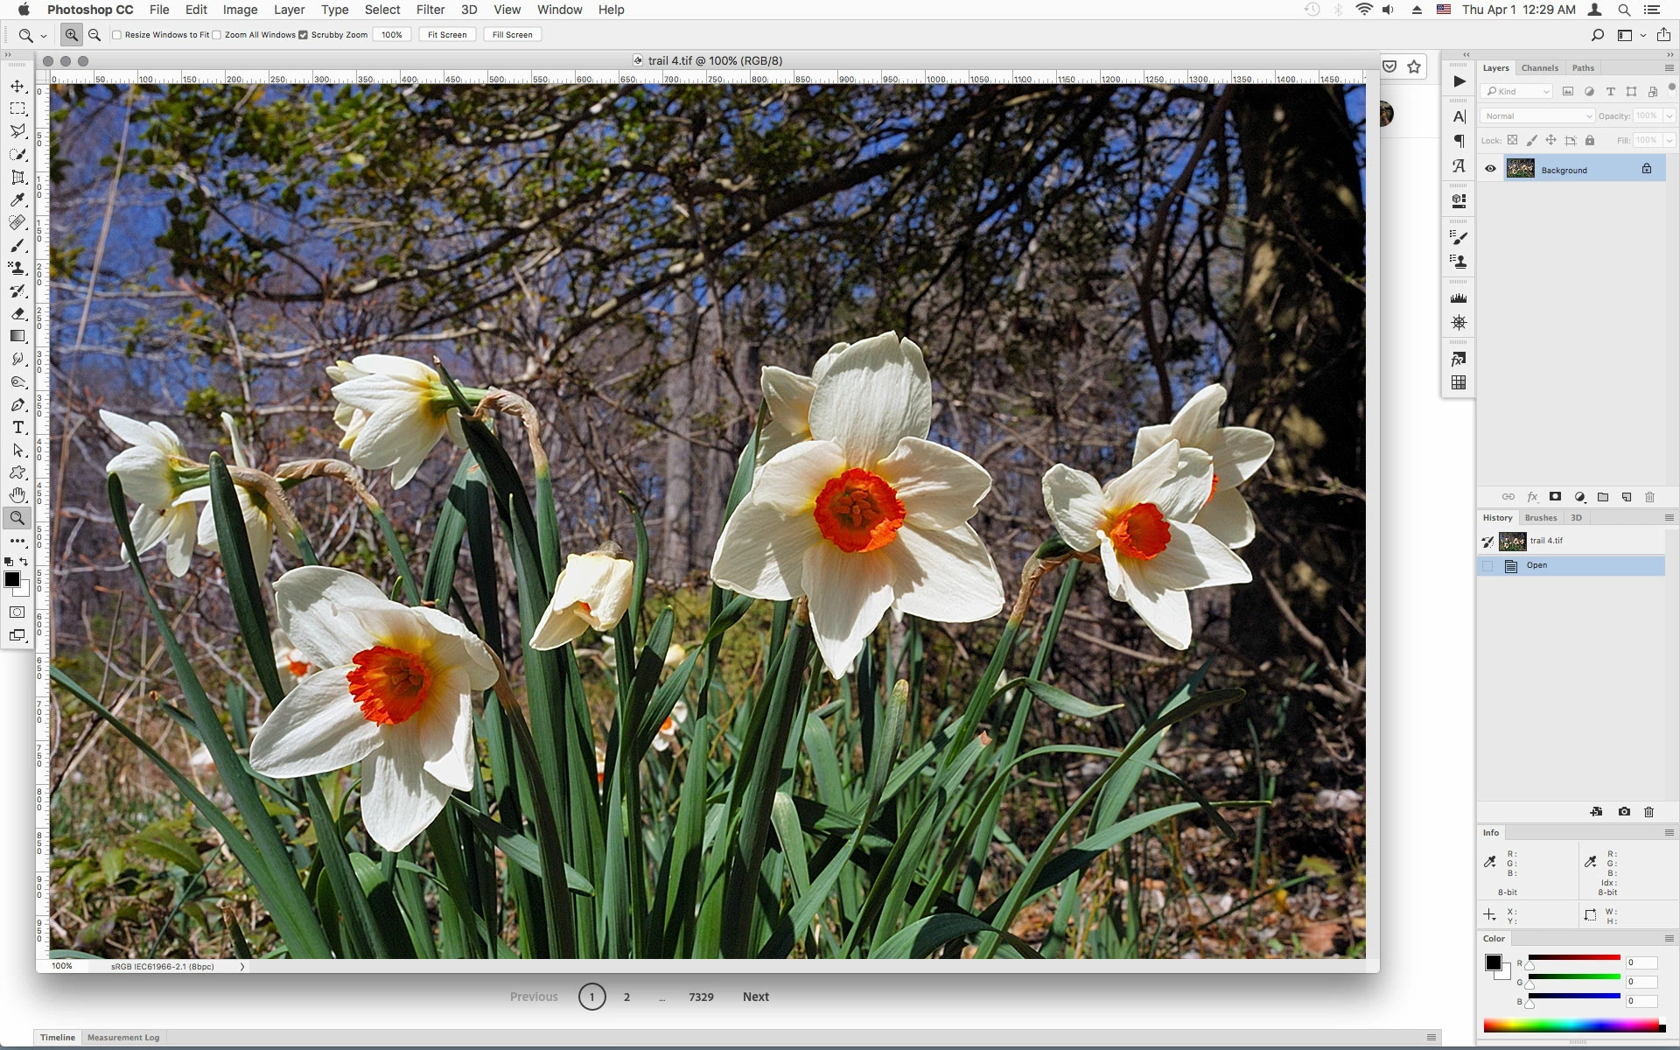The width and height of the screenshot is (1680, 1050).
Task: Click the Fit Screen button
Action: [x=447, y=35]
